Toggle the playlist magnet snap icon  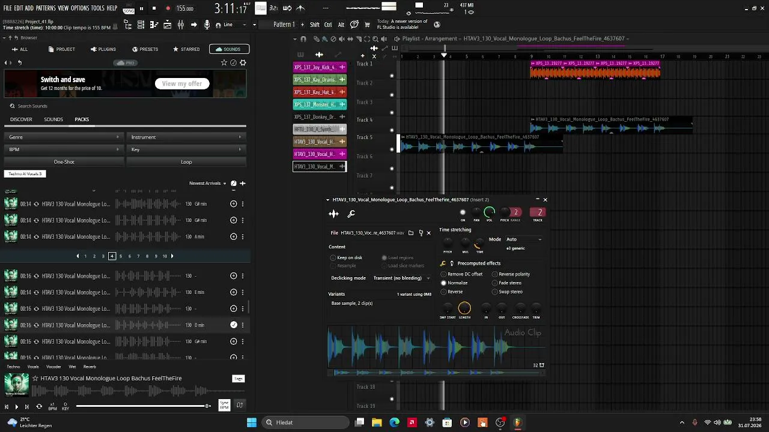pos(303,39)
